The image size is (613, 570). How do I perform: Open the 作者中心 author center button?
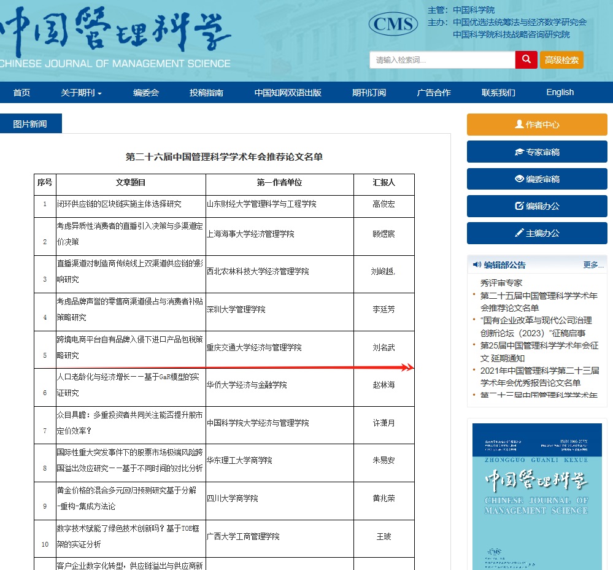coord(537,125)
